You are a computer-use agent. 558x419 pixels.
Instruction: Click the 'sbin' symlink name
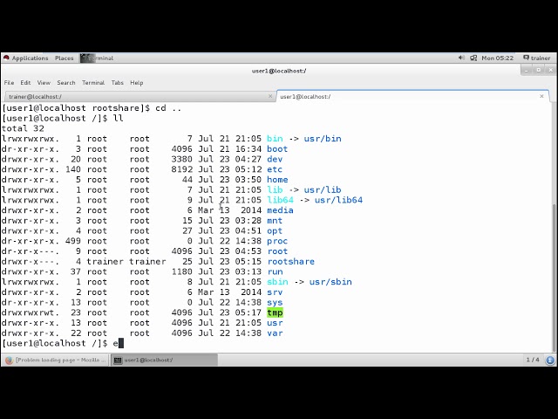[277, 282]
